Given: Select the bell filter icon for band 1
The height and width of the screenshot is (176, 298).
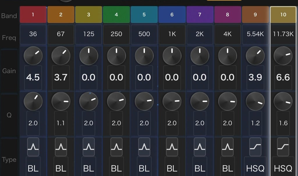Looking at the screenshot, I should point(33,147).
